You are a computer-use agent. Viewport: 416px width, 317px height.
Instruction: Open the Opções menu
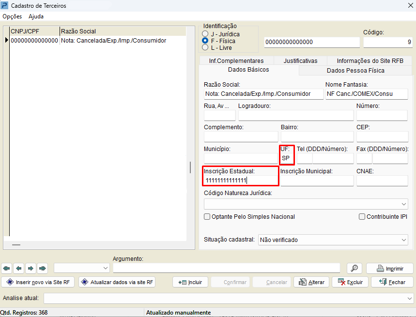tap(12, 16)
